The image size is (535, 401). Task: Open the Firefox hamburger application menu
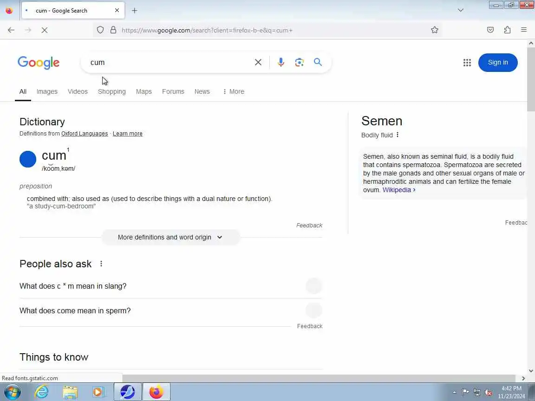pos(524,30)
